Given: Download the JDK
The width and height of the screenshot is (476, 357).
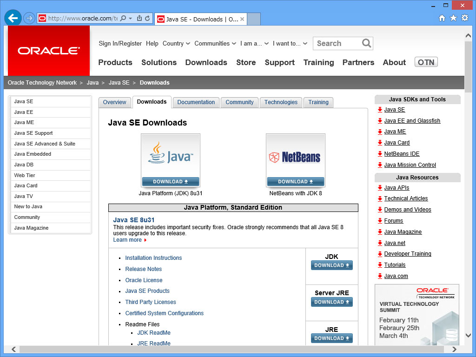Looking at the screenshot, I should coord(332,265).
